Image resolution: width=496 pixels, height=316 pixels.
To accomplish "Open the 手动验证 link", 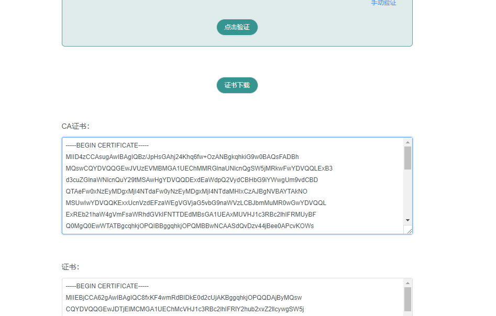I will pos(383,3).
